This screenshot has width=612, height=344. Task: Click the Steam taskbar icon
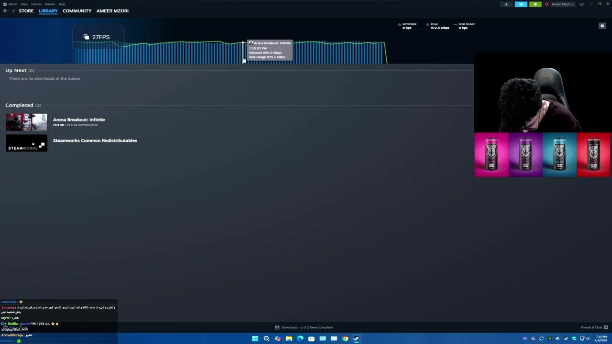coord(356,339)
